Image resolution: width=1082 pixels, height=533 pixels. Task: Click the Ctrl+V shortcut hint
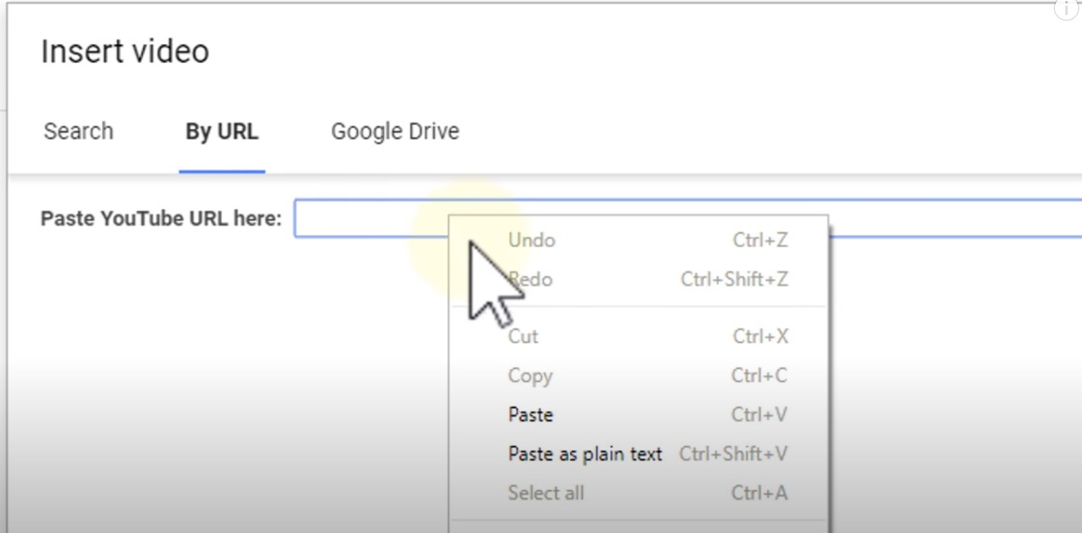[759, 415]
